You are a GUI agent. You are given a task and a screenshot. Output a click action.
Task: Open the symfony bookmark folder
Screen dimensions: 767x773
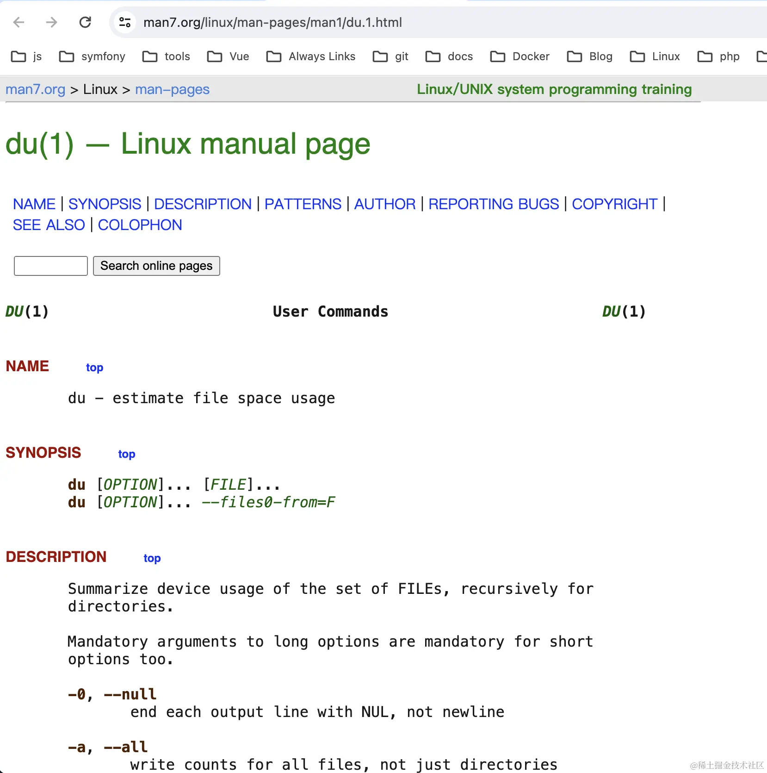point(92,56)
